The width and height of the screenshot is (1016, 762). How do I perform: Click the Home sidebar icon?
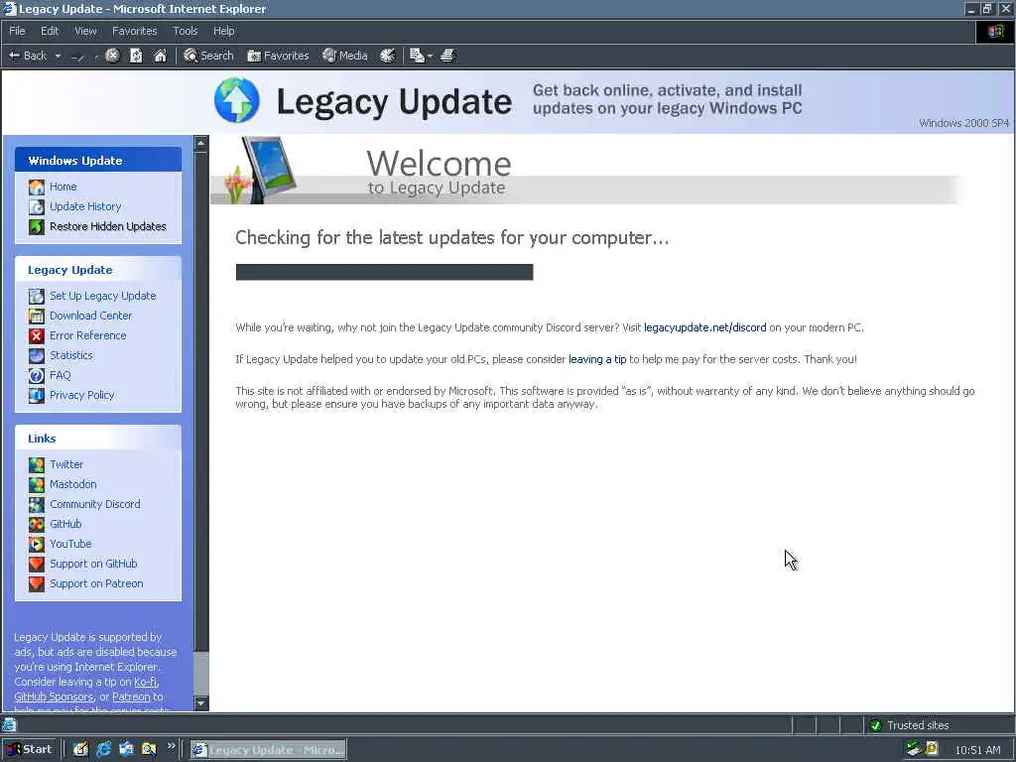(37, 188)
